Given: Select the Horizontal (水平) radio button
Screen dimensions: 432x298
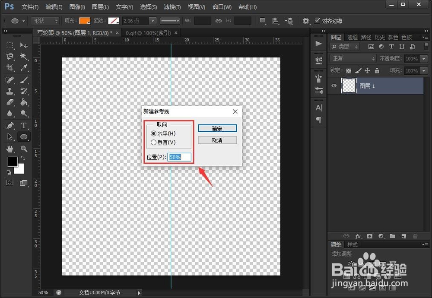Looking at the screenshot, I should pyautogui.click(x=153, y=133).
